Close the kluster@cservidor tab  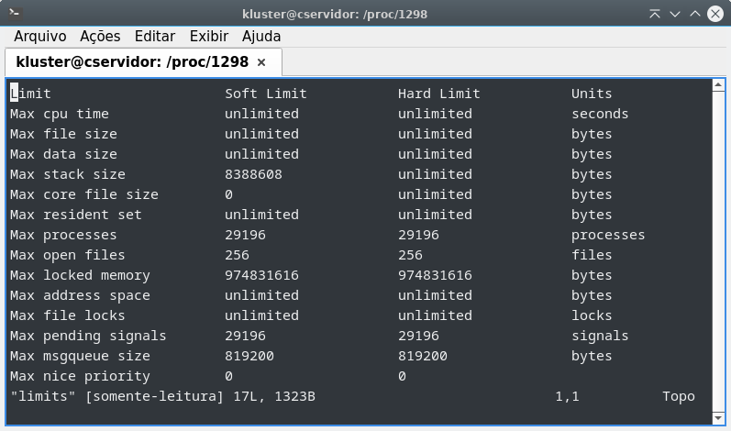tap(261, 62)
